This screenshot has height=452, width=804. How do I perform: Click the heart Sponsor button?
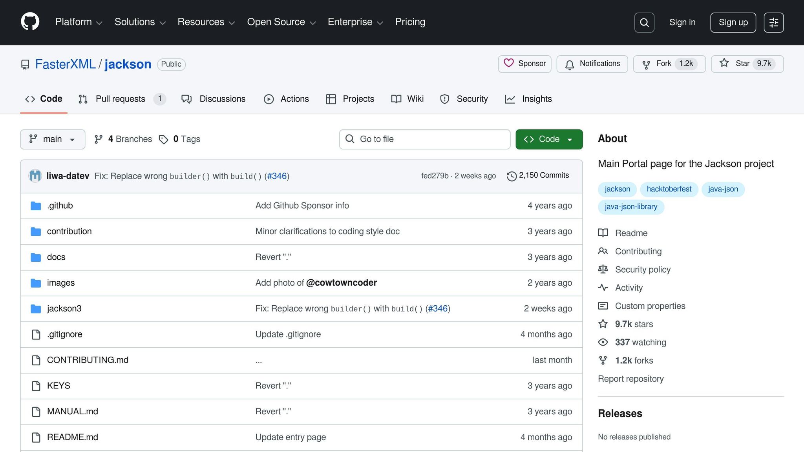click(524, 64)
